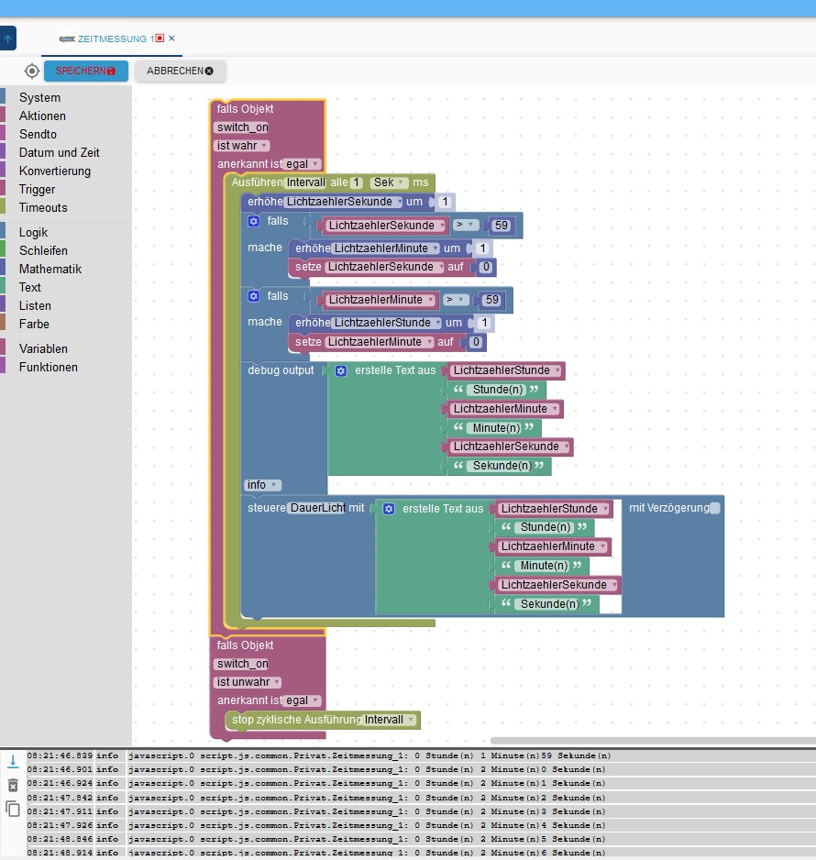The height and width of the screenshot is (860, 816).
Task: Toggle the 'mit Verzögerung' checkbox
Action: pyautogui.click(x=714, y=508)
